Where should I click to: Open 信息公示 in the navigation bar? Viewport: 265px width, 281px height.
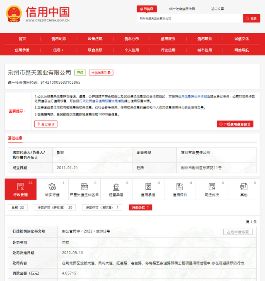pyautogui.click(x=132, y=39)
